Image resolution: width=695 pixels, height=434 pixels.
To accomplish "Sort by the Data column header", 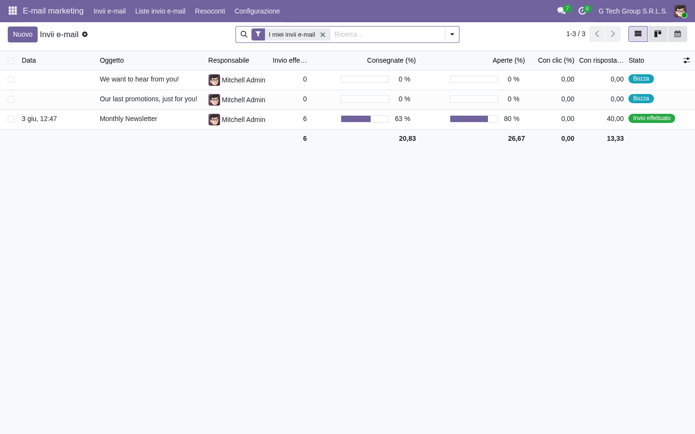I will click(x=29, y=60).
